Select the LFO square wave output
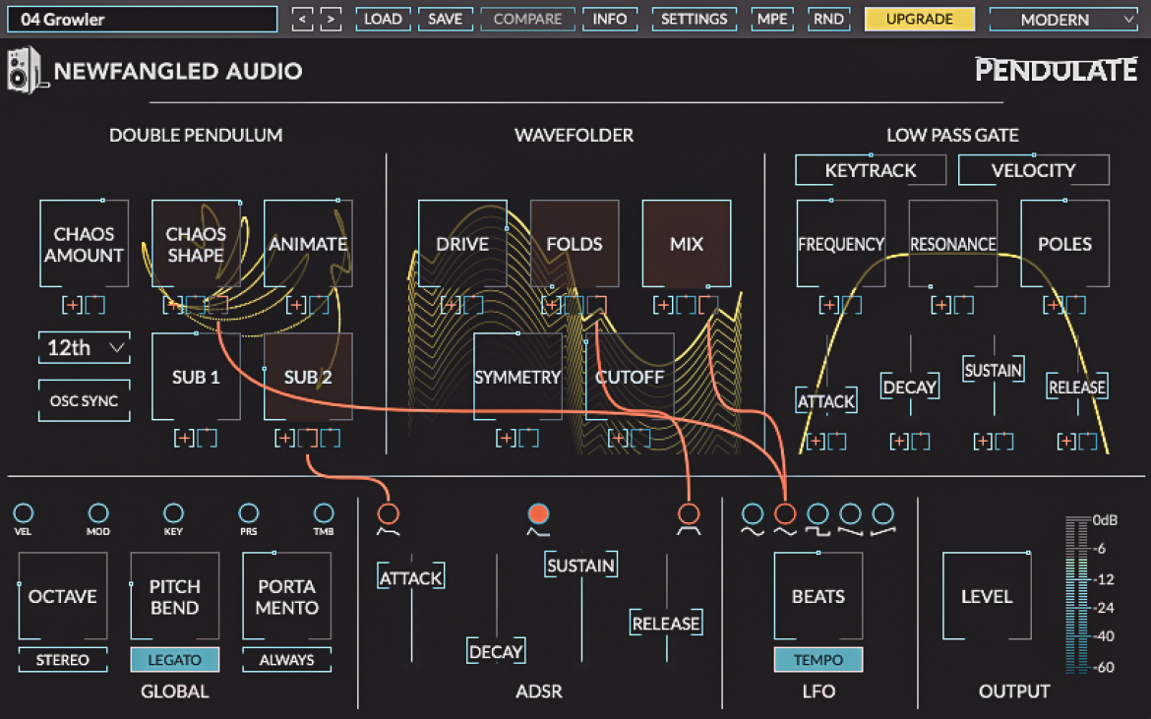The width and height of the screenshot is (1151, 719). pos(818,513)
